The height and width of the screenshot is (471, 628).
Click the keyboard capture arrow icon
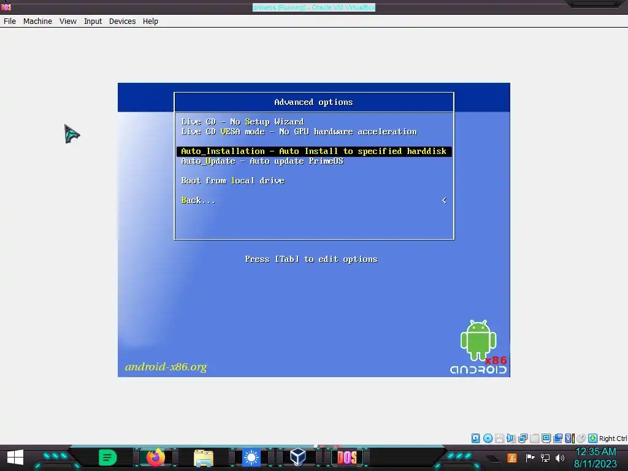[593, 438]
